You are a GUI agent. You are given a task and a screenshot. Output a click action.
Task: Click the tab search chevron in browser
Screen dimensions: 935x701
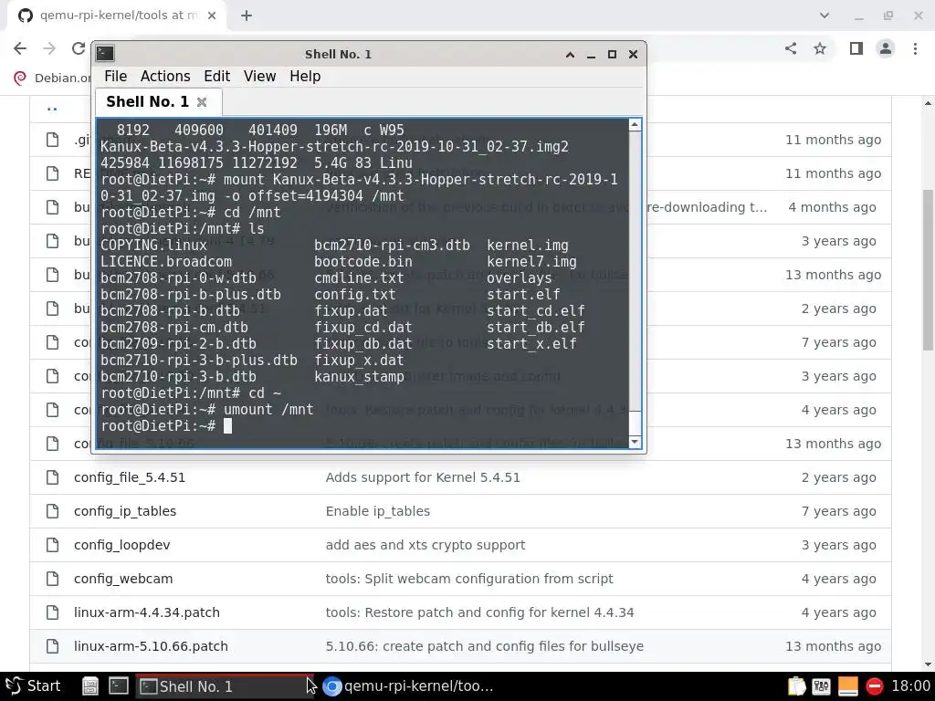pos(825,16)
